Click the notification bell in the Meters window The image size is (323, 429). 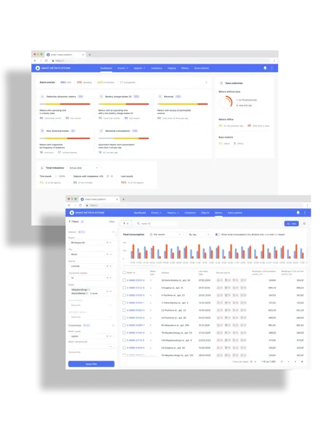pyautogui.click(x=298, y=213)
